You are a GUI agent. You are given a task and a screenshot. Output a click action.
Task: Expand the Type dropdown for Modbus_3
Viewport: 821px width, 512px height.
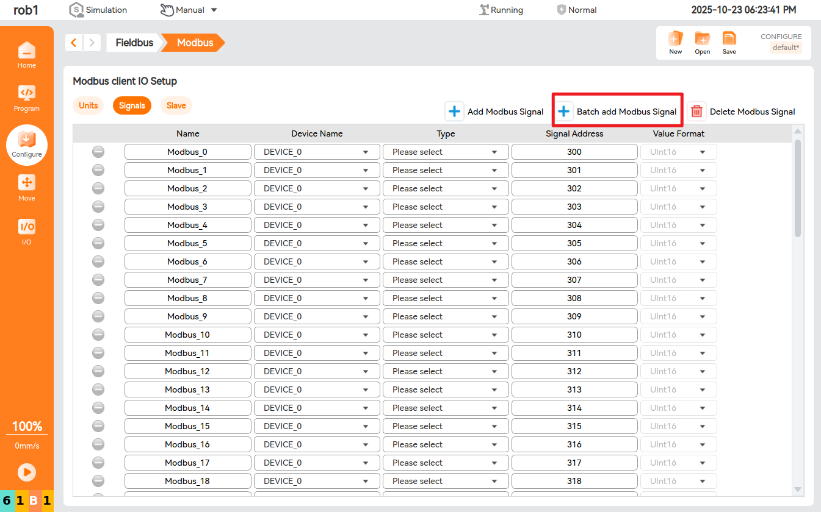pyautogui.click(x=445, y=207)
